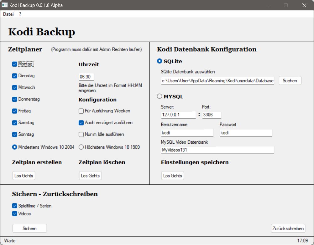Click the Port field 3306
The image size is (314, 245).
212,115
